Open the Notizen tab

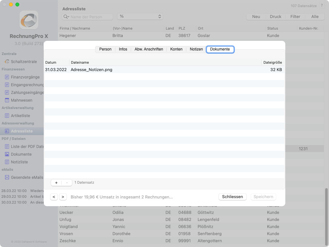click(196, 49)
